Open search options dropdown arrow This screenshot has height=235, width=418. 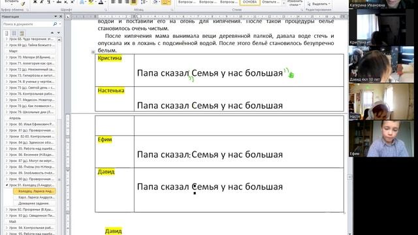pyautogui.click(x=60, y=24)
